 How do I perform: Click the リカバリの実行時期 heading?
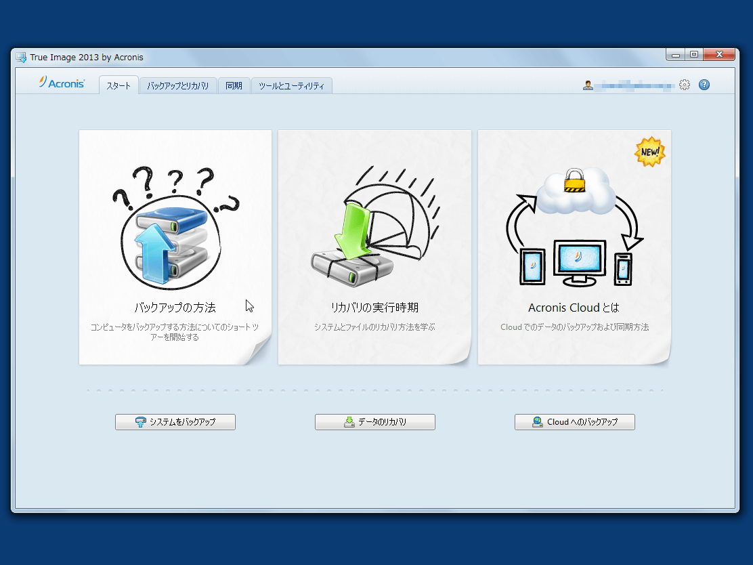(375, 308)
